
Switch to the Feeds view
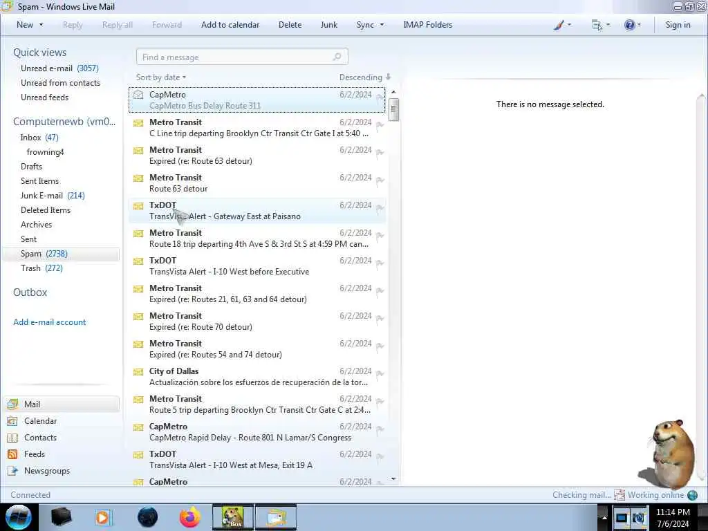[35, 454]
